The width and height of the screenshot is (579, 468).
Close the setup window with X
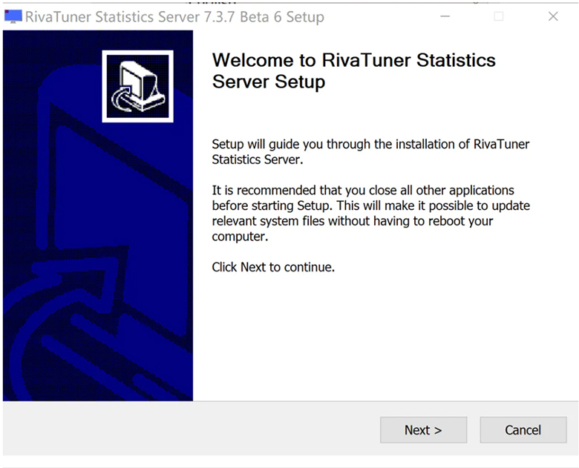[553, 16]
